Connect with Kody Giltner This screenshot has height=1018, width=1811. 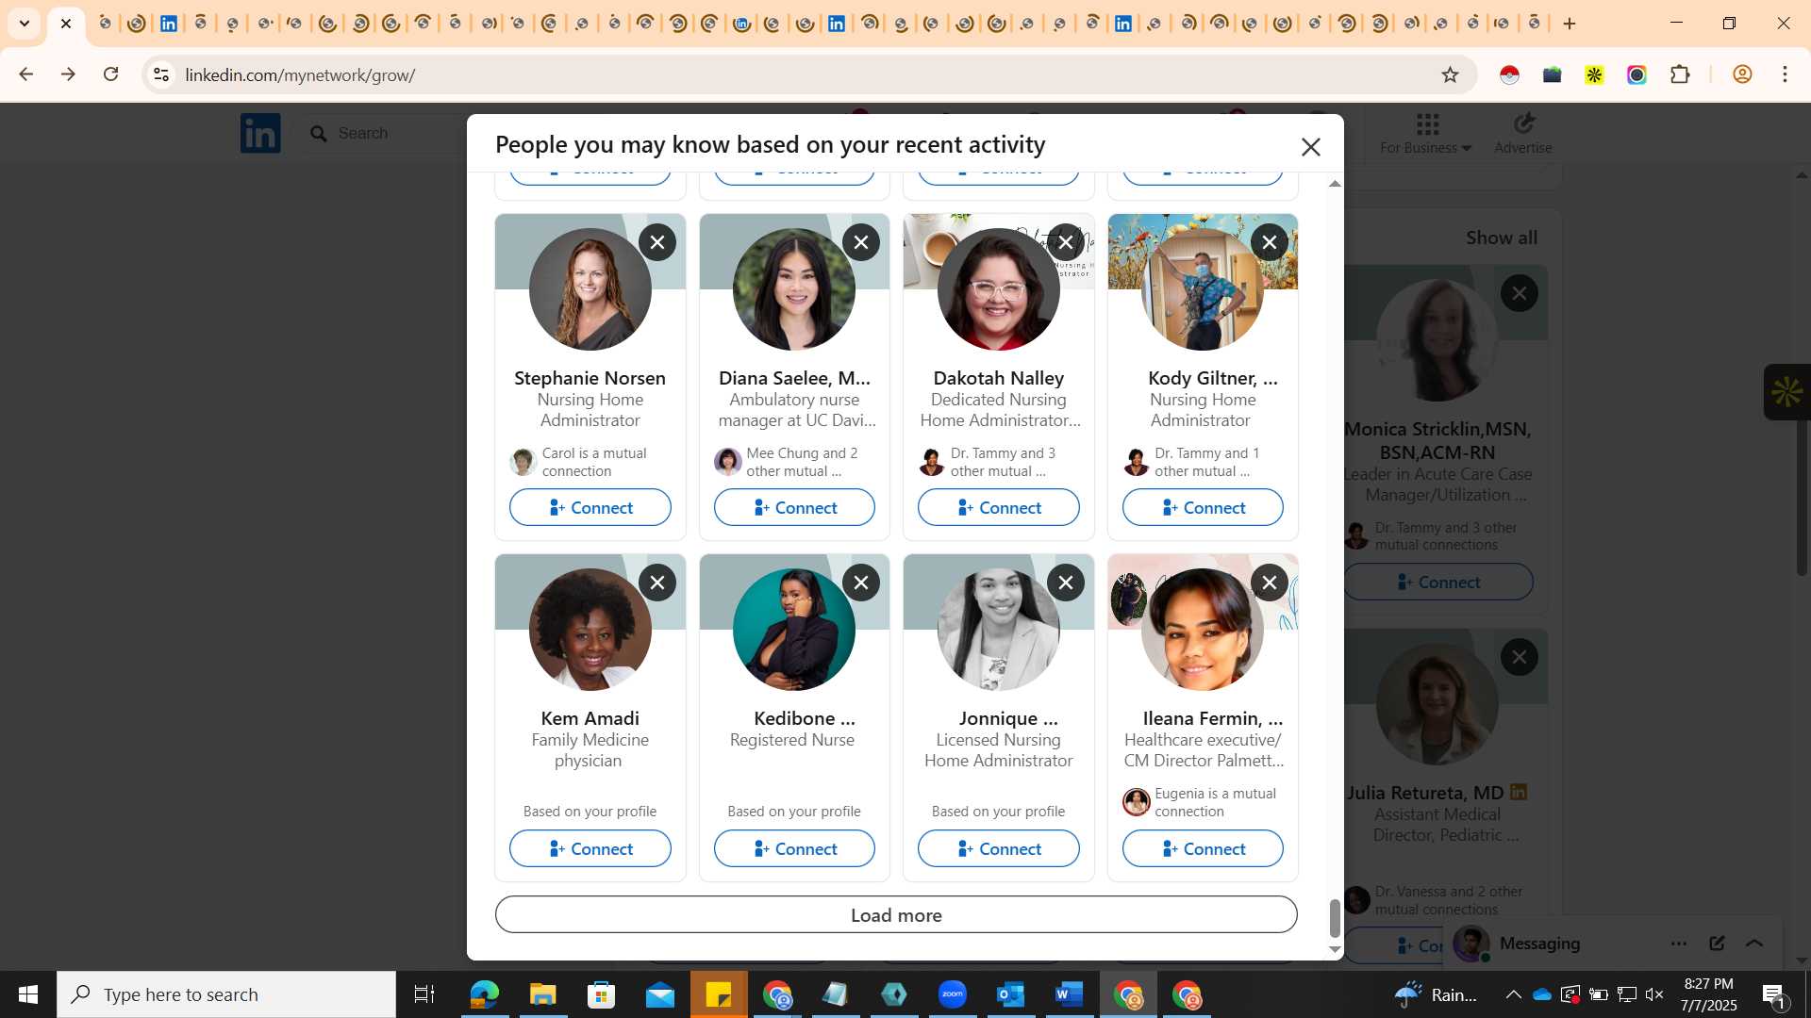(1203, 507)
